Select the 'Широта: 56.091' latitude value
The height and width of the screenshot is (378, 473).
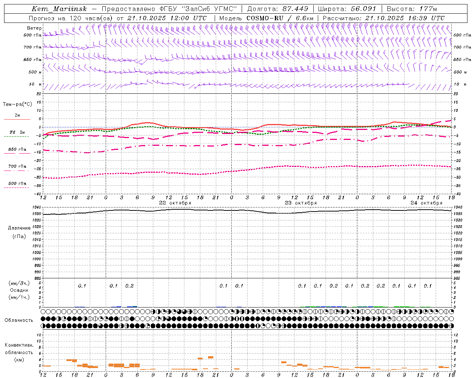point(347,9)
